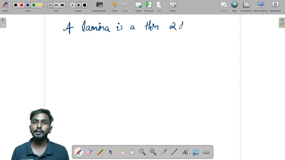Set the thickest line width

(62, 5)
